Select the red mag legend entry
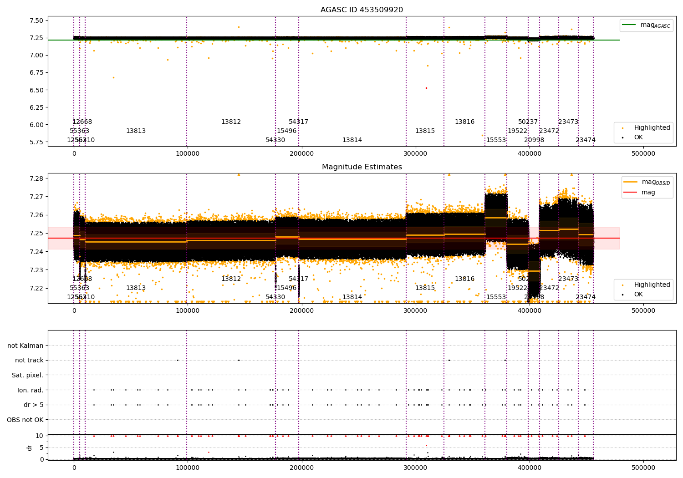 point(640,193)
